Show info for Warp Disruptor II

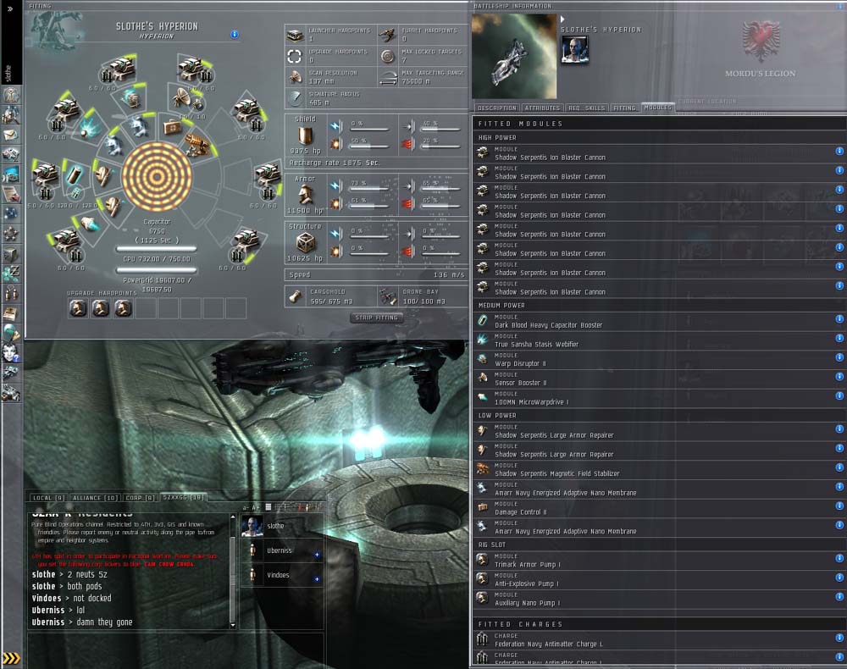[x=839, y=357]
